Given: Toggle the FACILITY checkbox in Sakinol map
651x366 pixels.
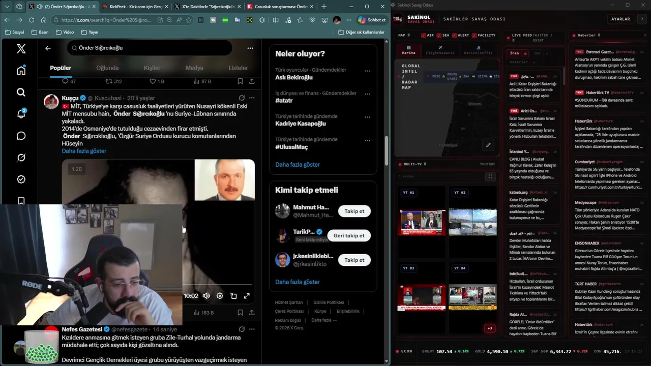Looking at the screenshot, I should pyautogui.click(x=474, y=36).
